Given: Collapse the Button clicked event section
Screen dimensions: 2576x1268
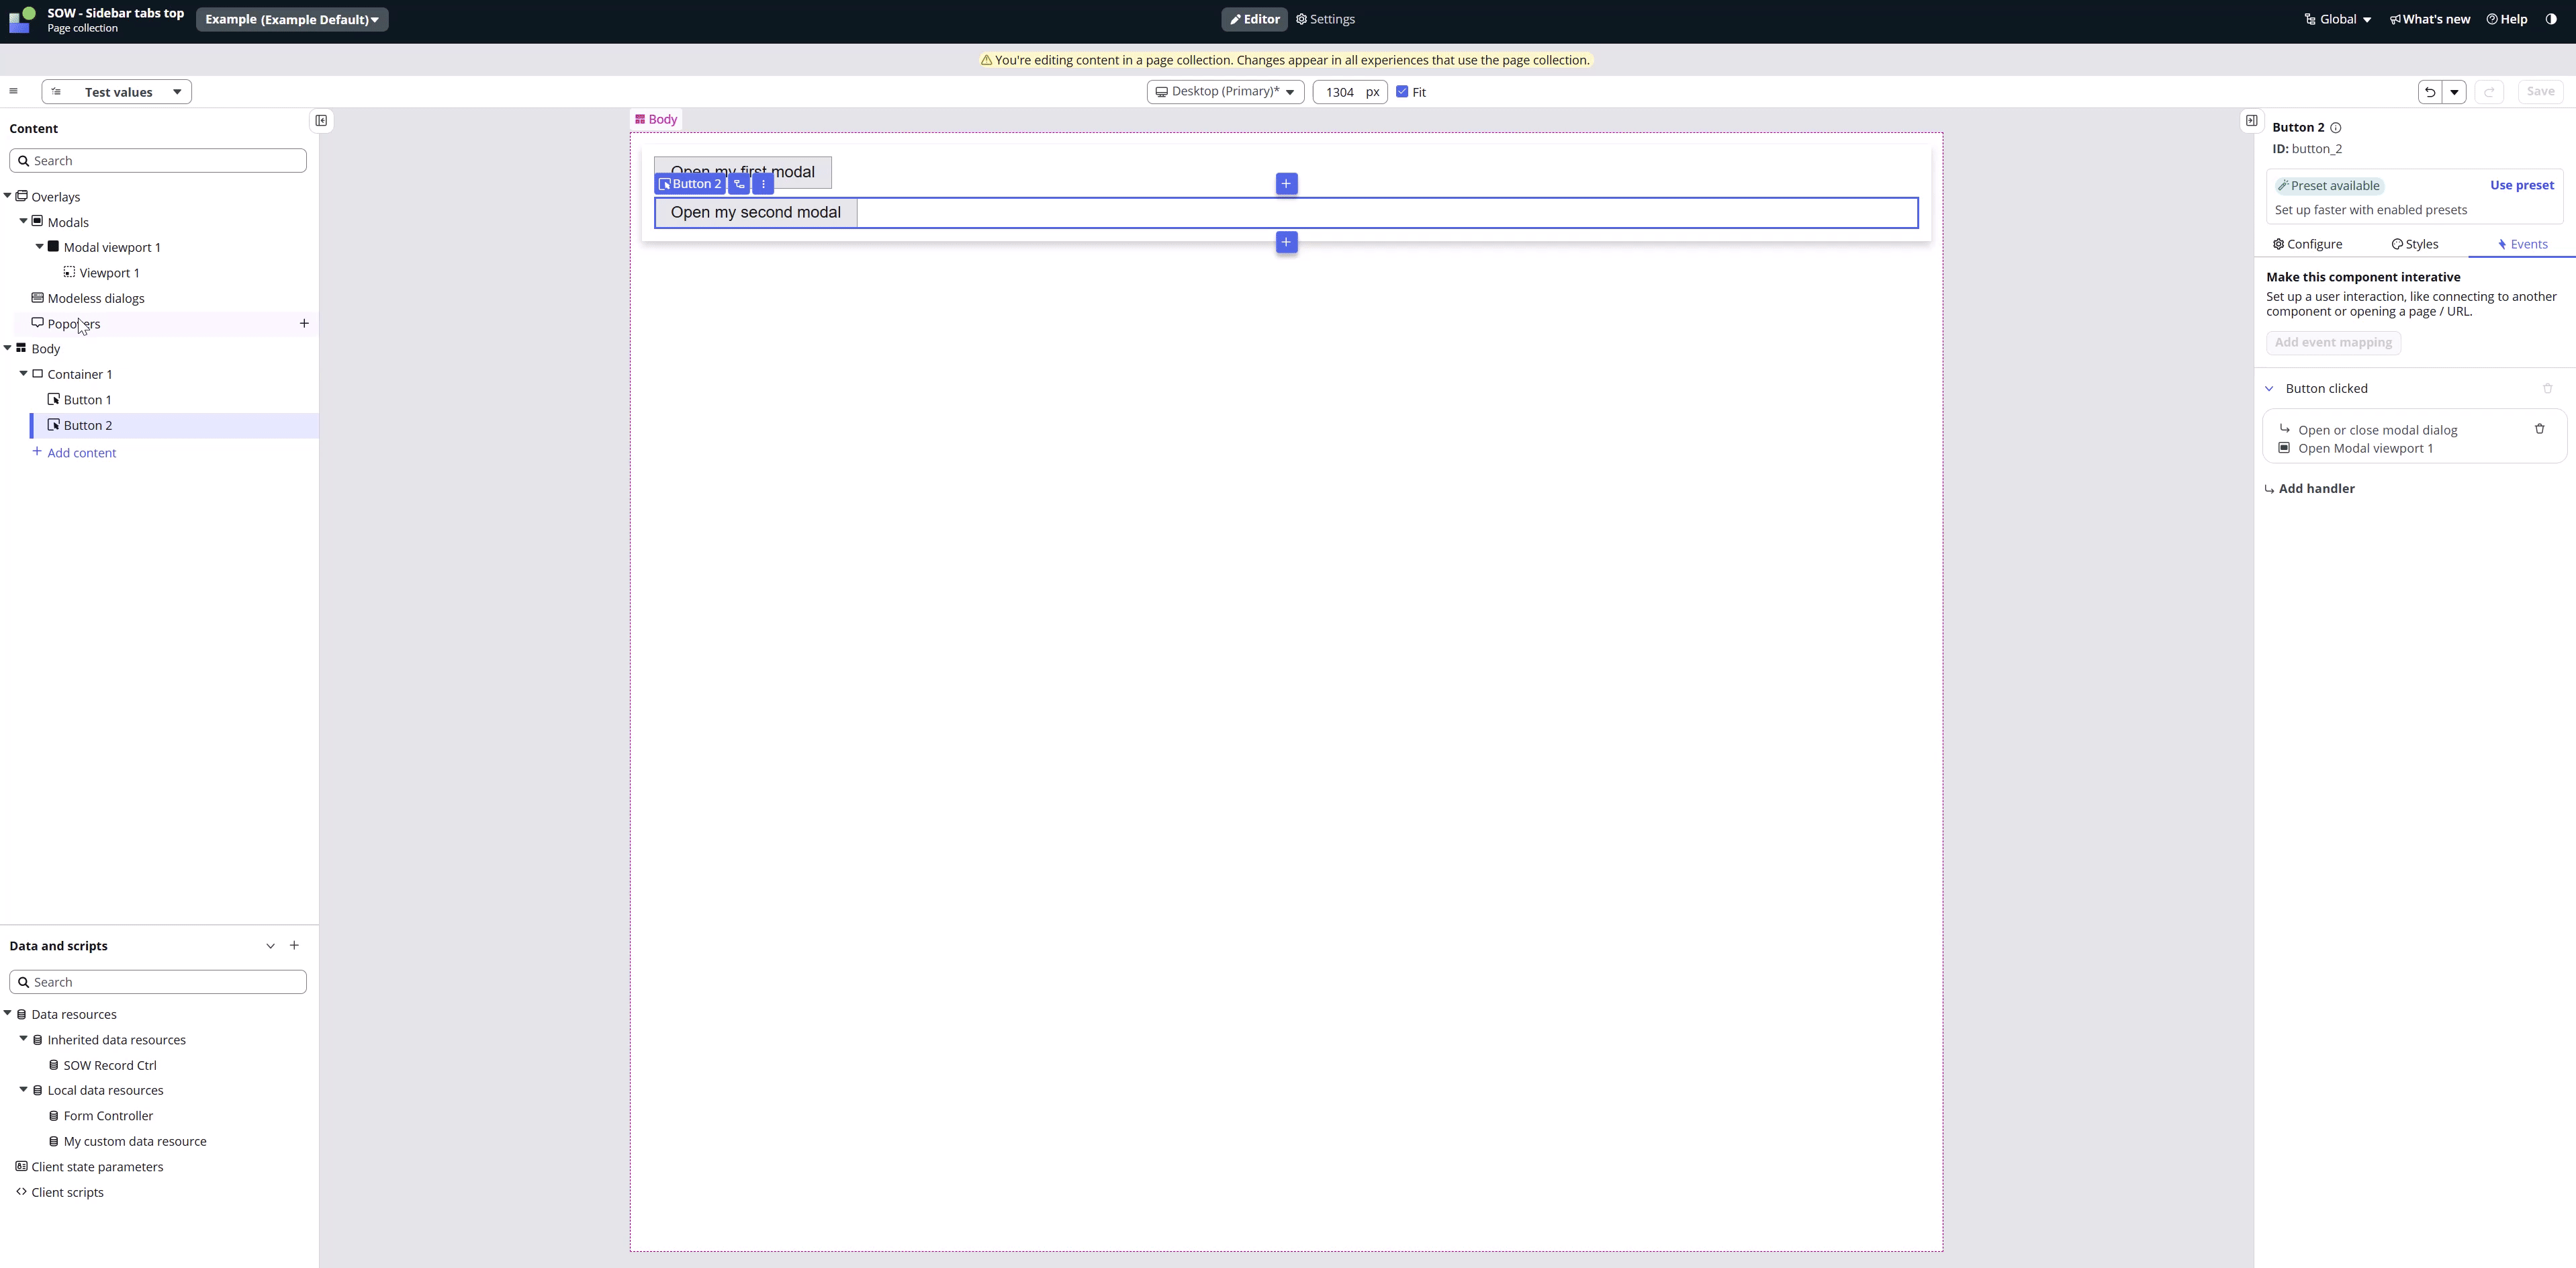Looking at the screenshot, I should (2269, 389).
